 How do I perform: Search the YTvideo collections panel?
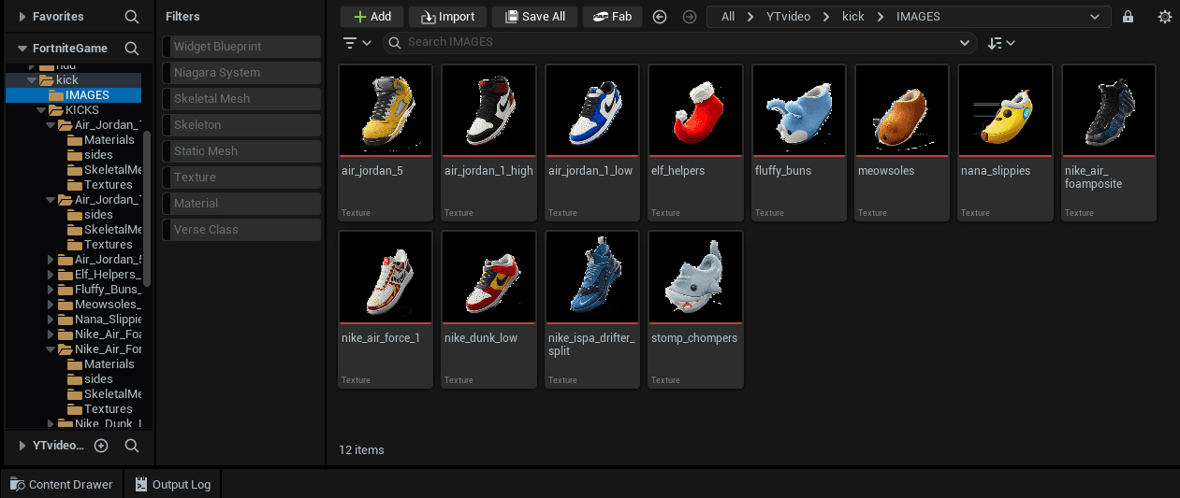(132, 446)
